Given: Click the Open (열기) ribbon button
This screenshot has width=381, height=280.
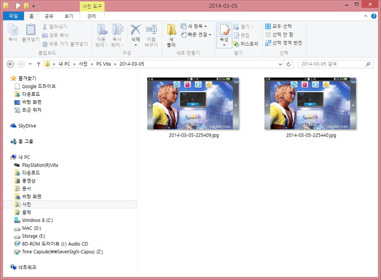Looking at the screenshot, I should click(243, 27).
